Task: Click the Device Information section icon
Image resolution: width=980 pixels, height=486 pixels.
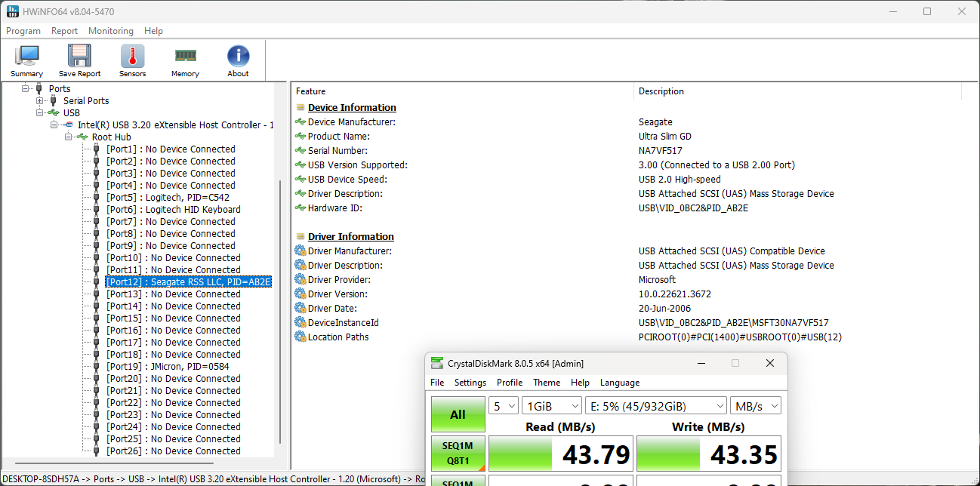Action: 300,108
